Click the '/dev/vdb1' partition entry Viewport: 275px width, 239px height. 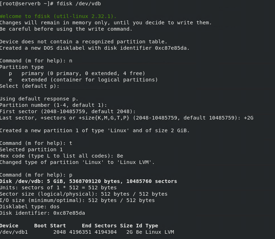14,232
